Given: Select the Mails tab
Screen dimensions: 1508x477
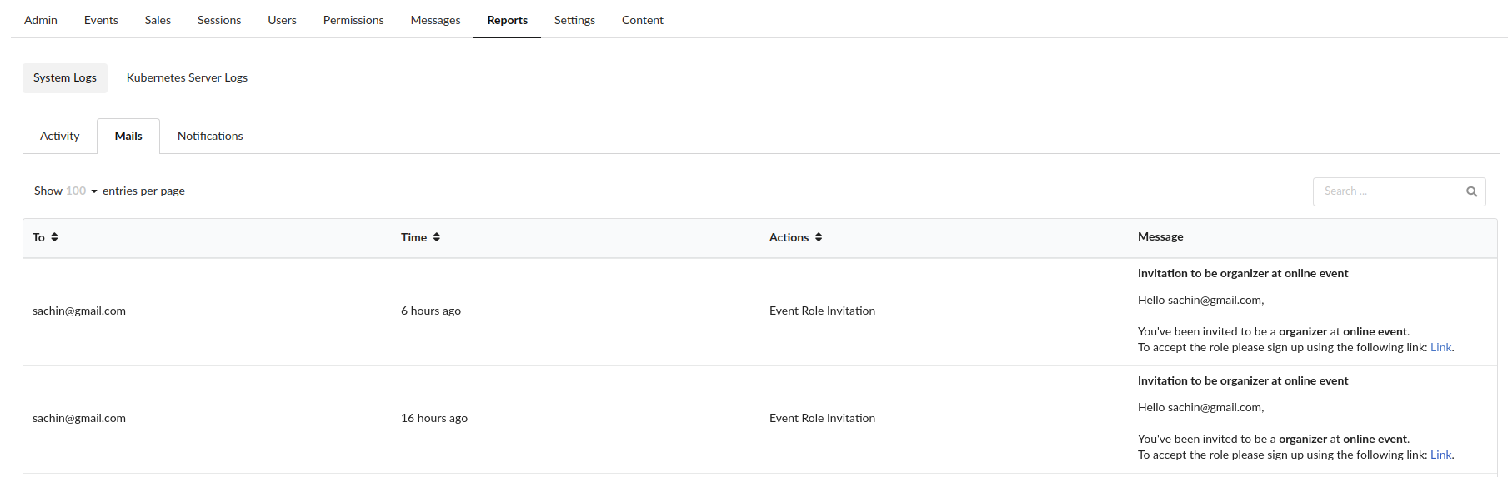Looking at the screenshot, I should pyautogui.click(x=128, y=136).
